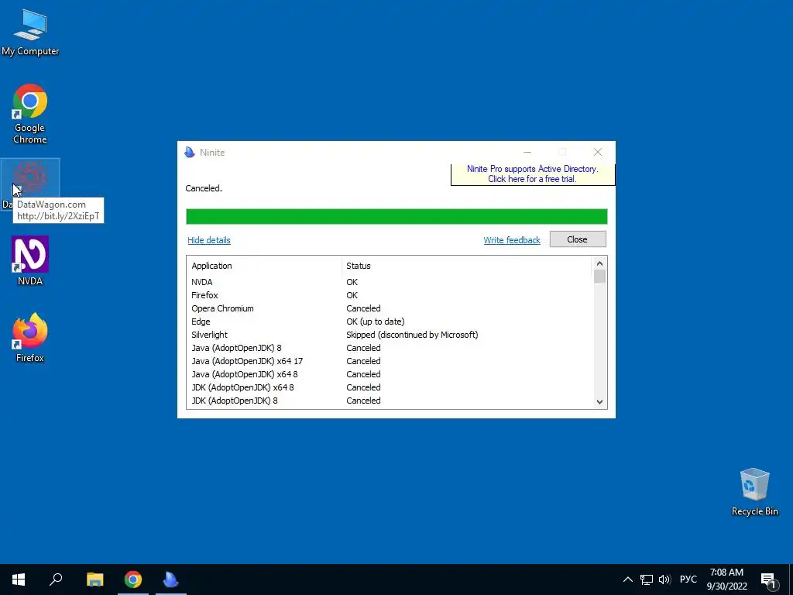
Task: Select JDK (AdoptOpenJDK) x64 8 row
Action: point(390,387)
